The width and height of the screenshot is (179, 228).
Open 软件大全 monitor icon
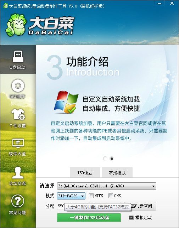click(x=18, y=143)
